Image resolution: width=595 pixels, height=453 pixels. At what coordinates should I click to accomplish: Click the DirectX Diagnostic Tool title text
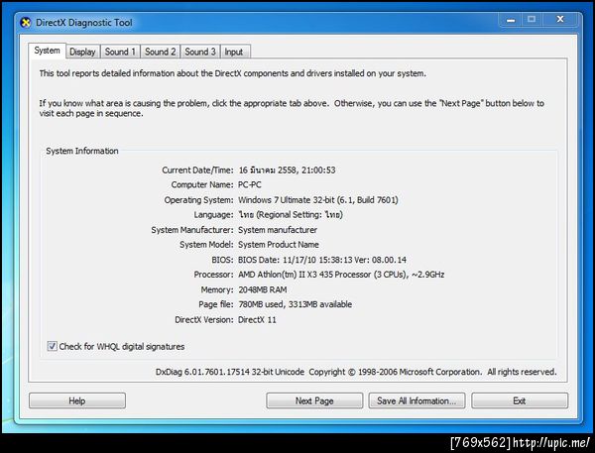pos(84,23)
